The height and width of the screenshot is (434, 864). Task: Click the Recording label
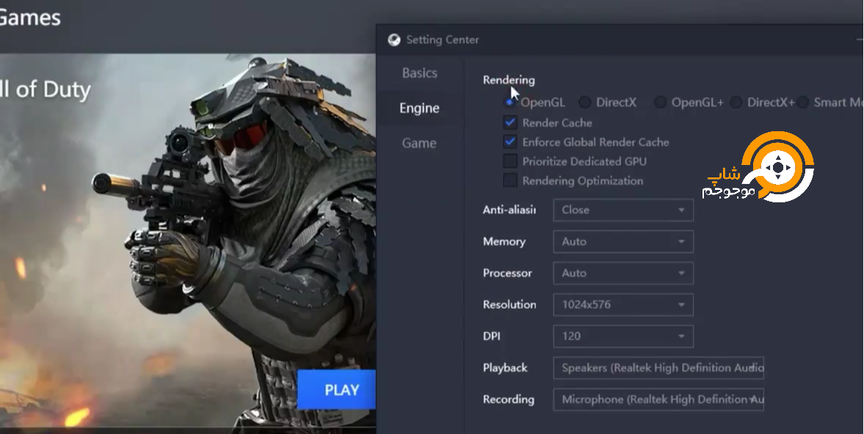tap(509, 400)
